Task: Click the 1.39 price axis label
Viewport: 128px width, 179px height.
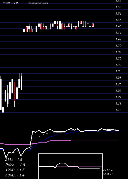Action: [118, 46]
